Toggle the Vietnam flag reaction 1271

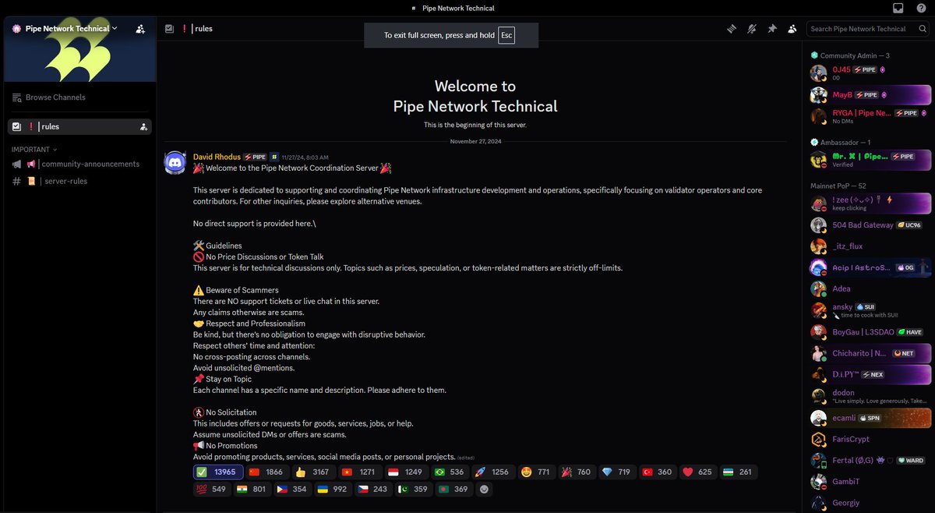[361, 472]
